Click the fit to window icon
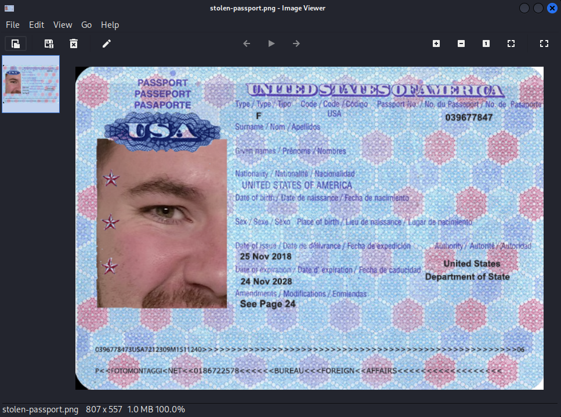The height and width of the screenshot is (417, 561). point(511,43)
